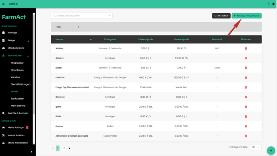The image size is (277, 156).
Task: Open Meine Arbeitszeiten in the sidebar
Action: [18, 143]
